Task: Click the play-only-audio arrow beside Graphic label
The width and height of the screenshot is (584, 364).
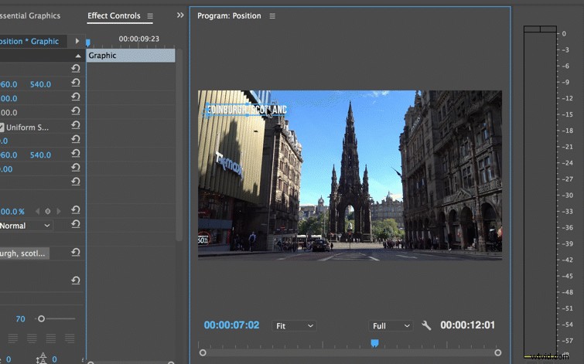Action: pos(77,41)
